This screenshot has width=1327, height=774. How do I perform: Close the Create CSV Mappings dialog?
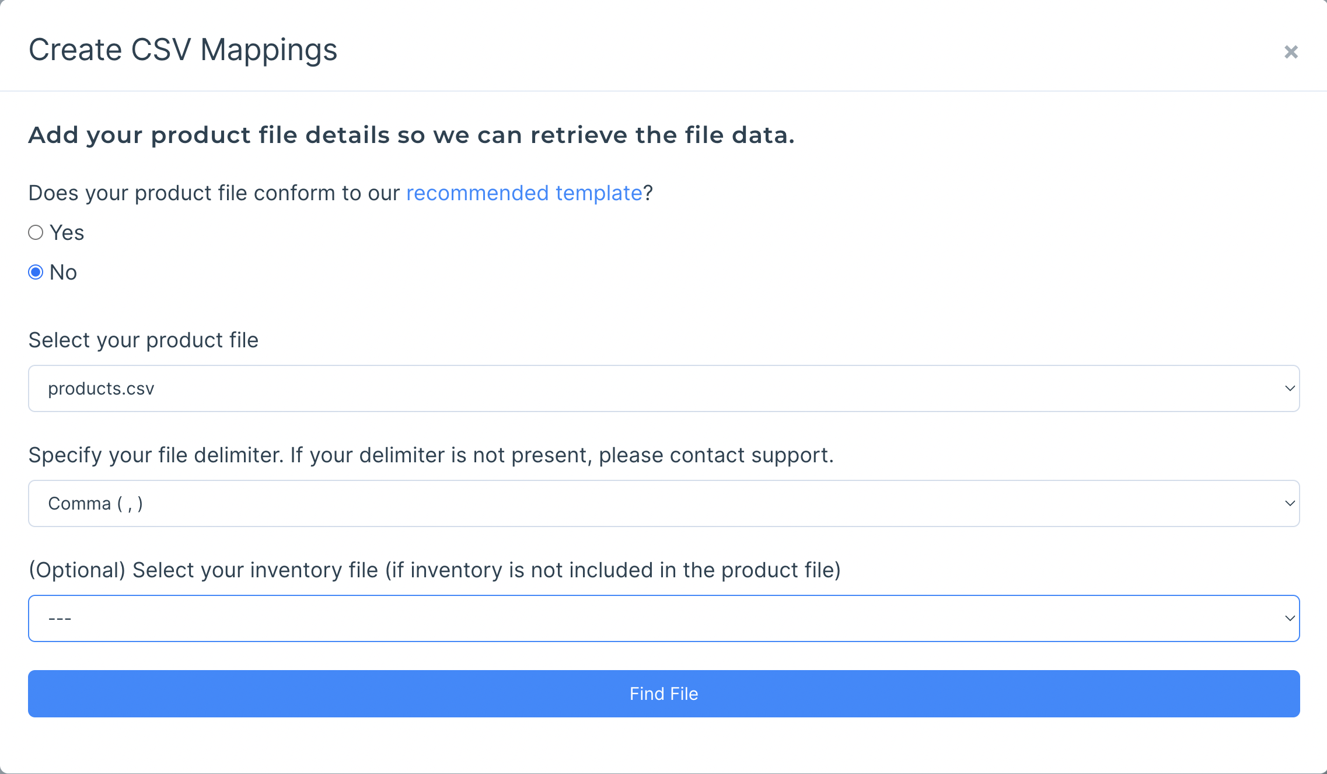pos(1291,52)
